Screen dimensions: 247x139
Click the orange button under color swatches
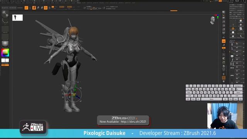click(x=5, y=65)
